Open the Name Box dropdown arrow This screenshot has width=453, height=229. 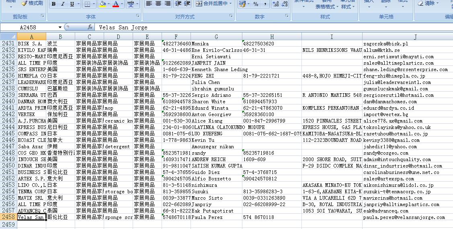[60, 27]
